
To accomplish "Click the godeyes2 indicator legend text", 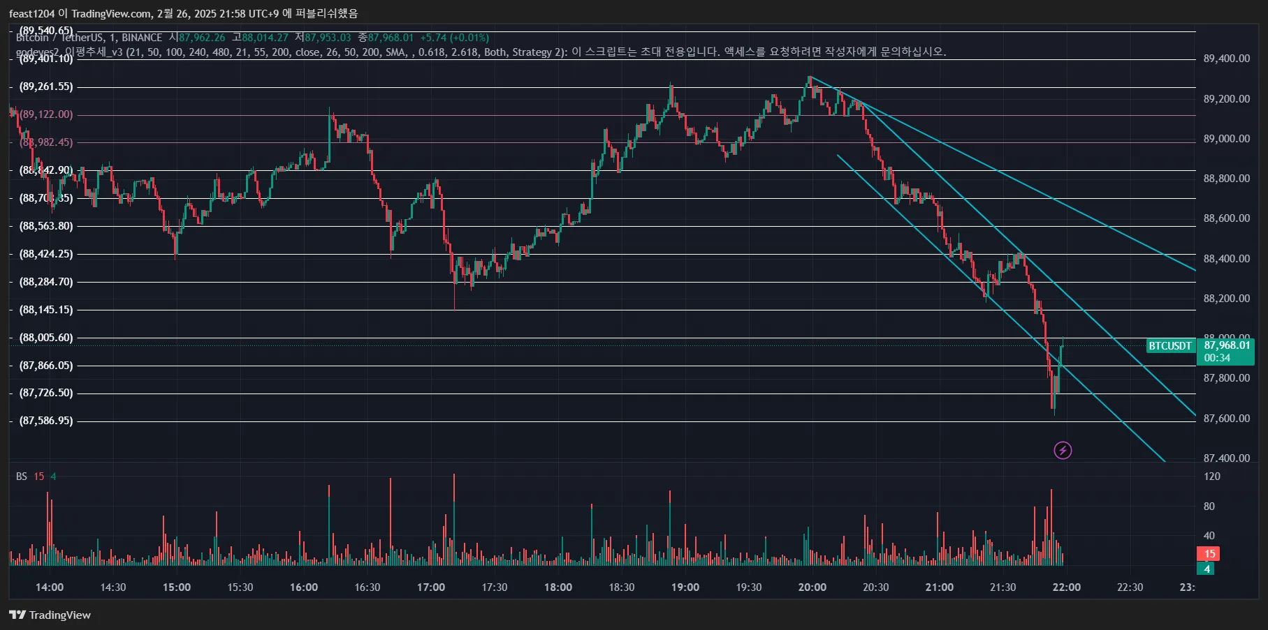I will (481, 52).
